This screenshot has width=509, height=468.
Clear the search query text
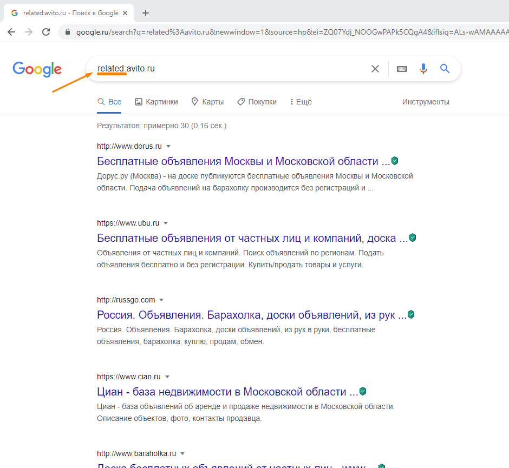coord(375,69)
